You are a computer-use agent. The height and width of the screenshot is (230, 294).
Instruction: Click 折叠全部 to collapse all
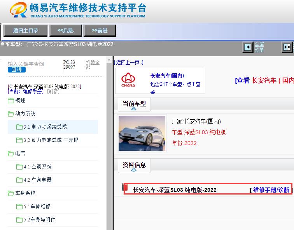click(x=93, y=64)
